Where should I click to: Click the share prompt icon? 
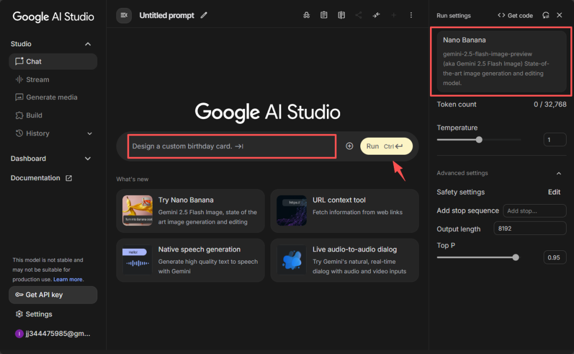(x=358, y=15)
